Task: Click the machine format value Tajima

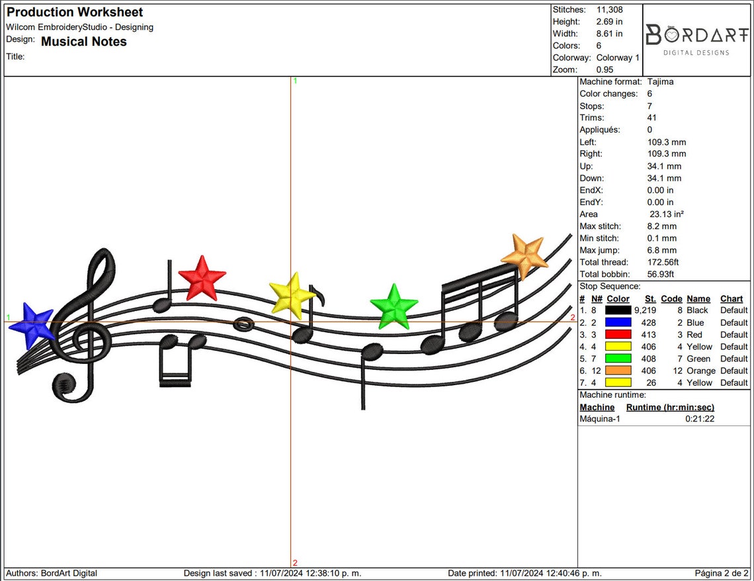Action: tap(660, 82)
